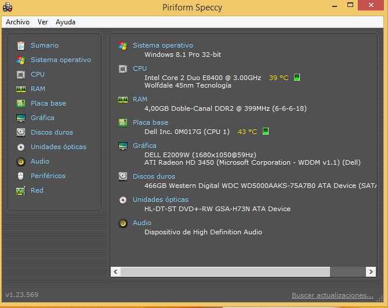Click the DELL E2009W monitor text

[201, 155]
